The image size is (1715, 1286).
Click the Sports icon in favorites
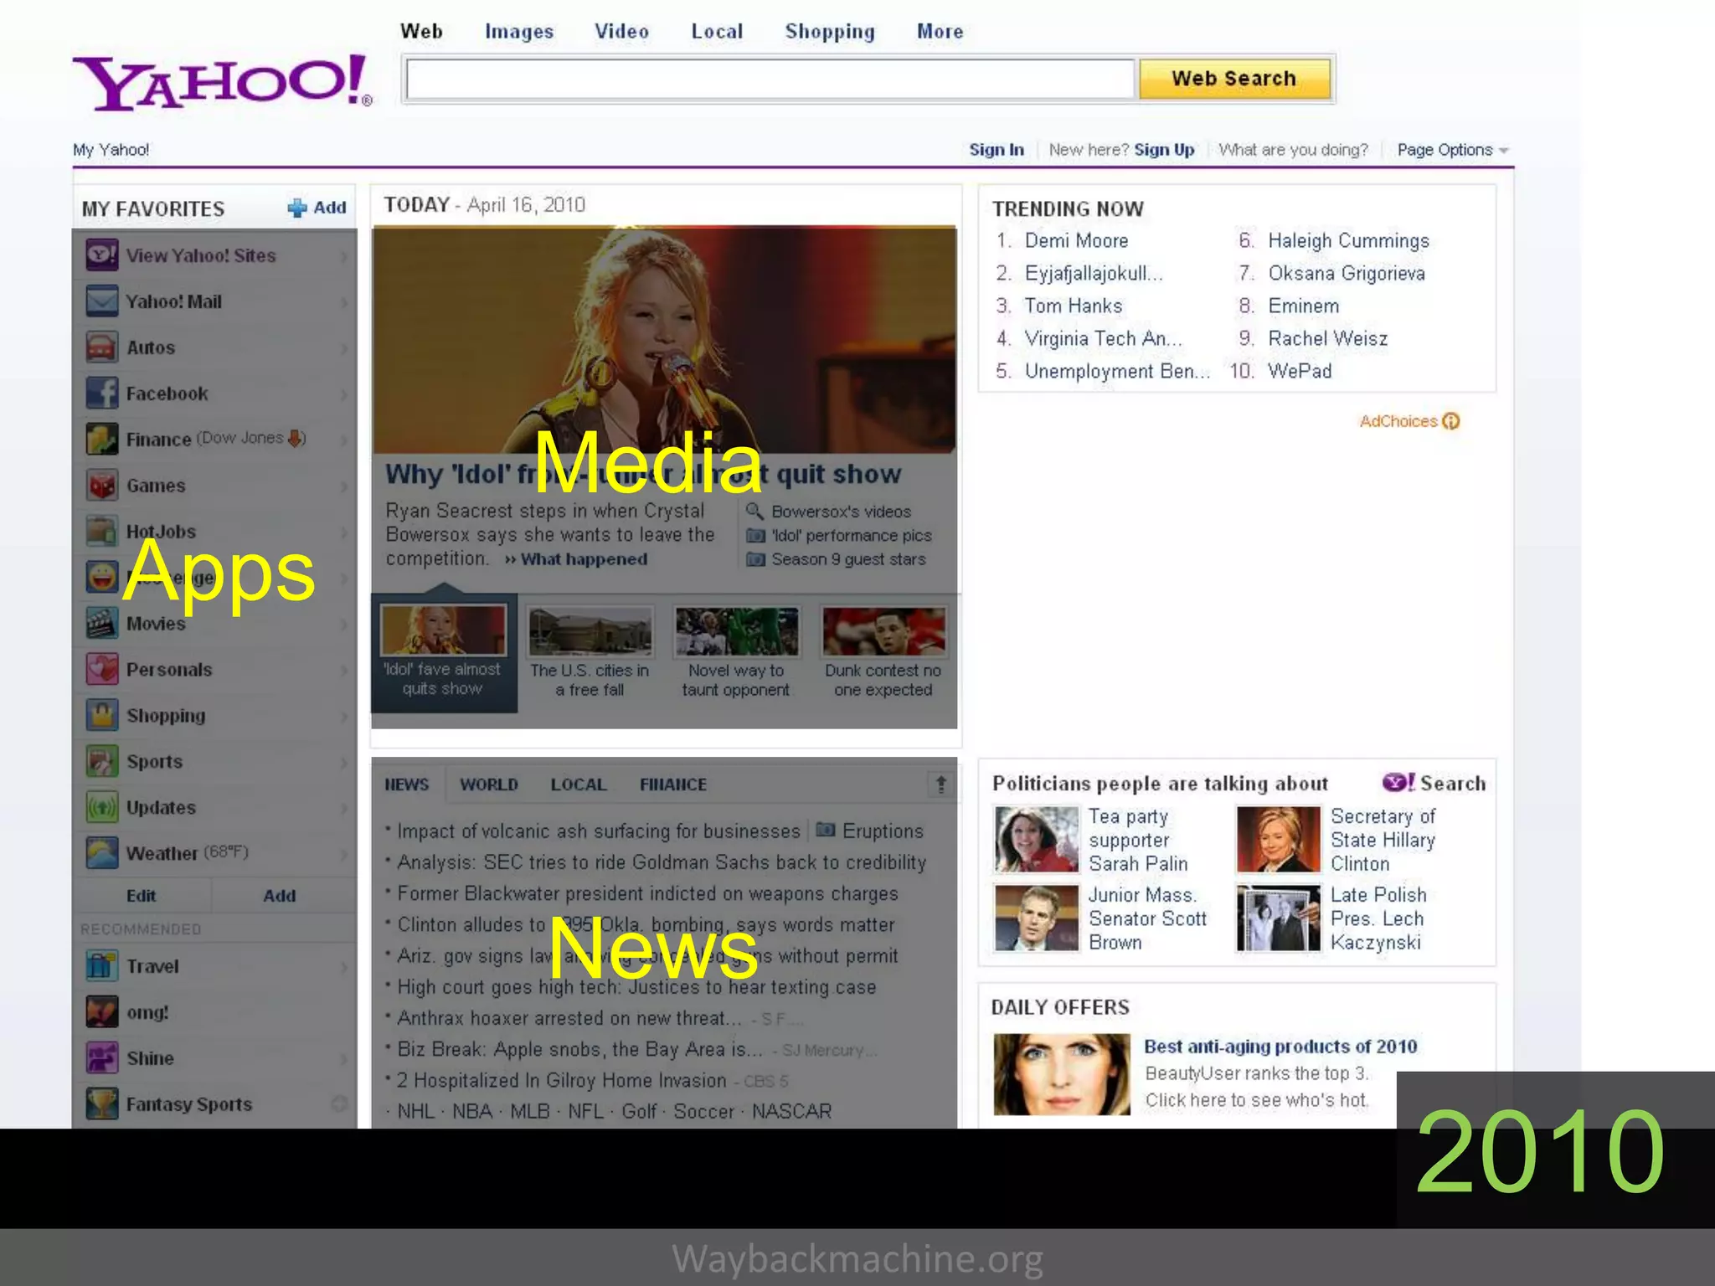[x=102, y=762]
